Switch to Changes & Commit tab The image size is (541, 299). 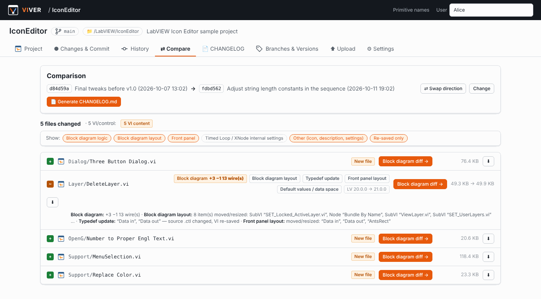click(82, 49)
